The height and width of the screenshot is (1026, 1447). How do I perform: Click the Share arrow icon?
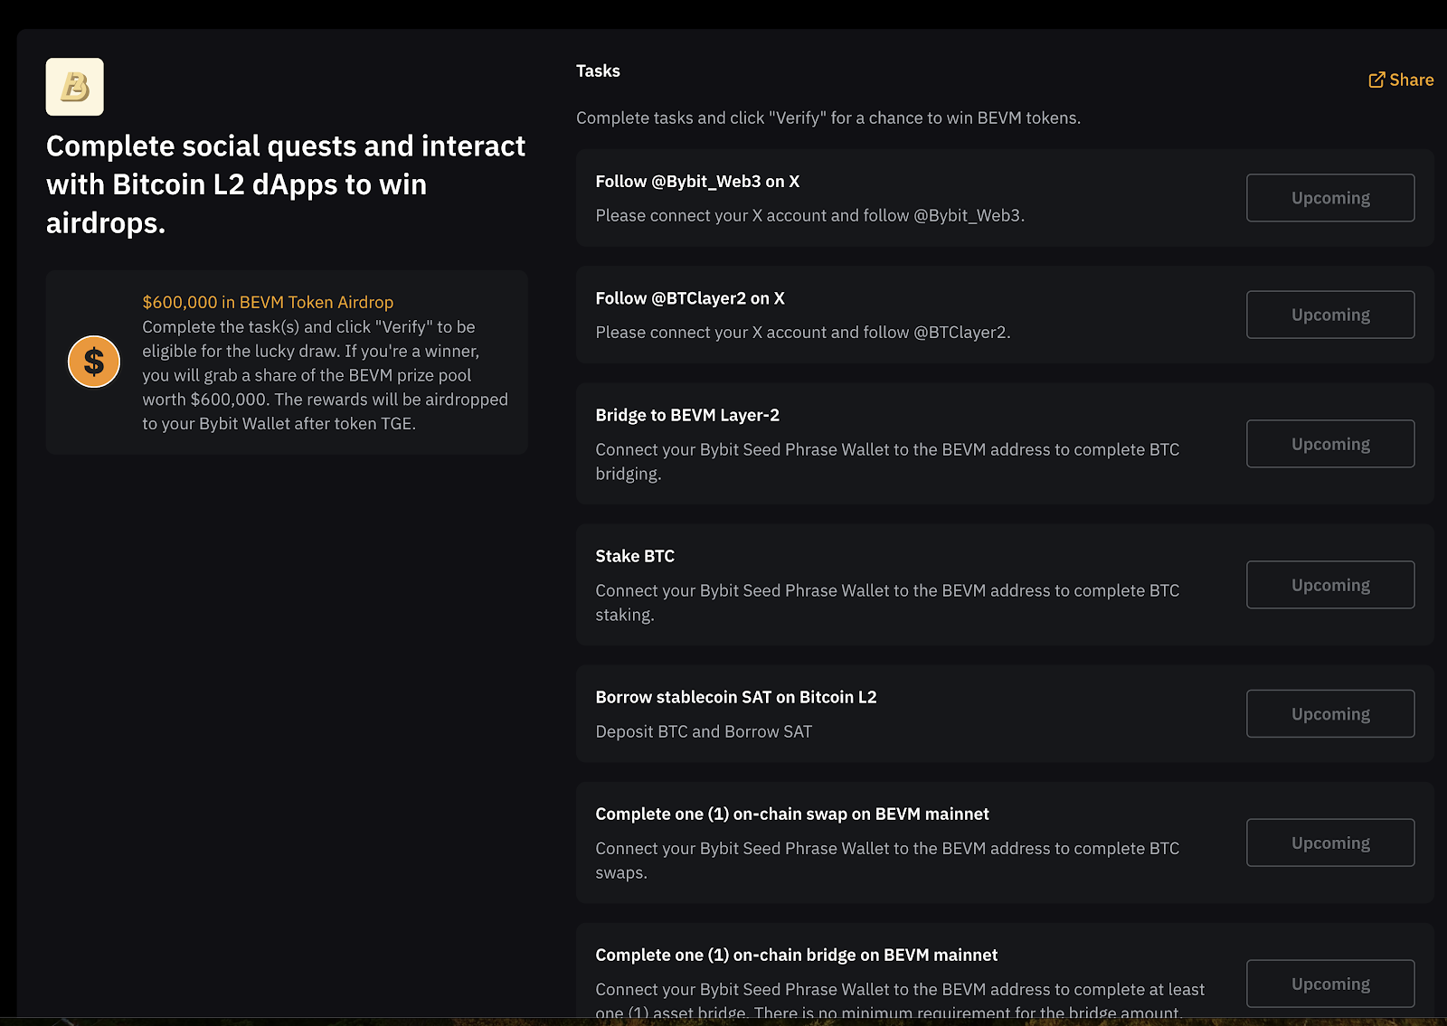tap(1376, 80)
